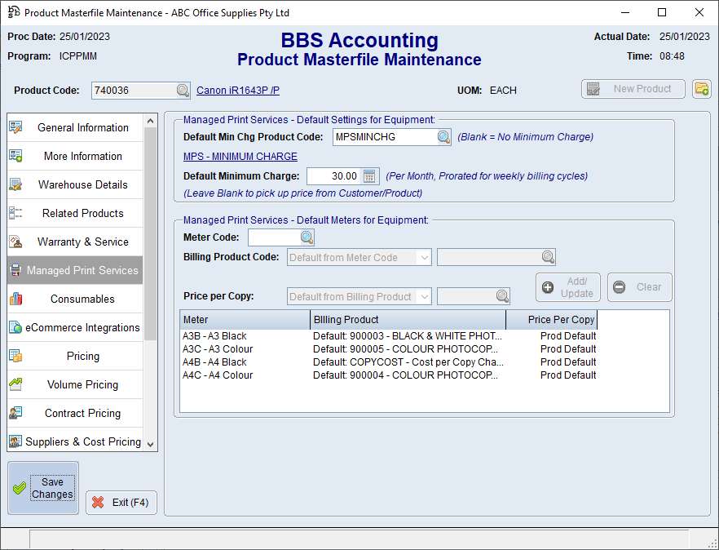This screenshot has width=719, height=550.
Task: Click the Exit (F4) button
Action: pyautogui.click(x=121, y=503)
